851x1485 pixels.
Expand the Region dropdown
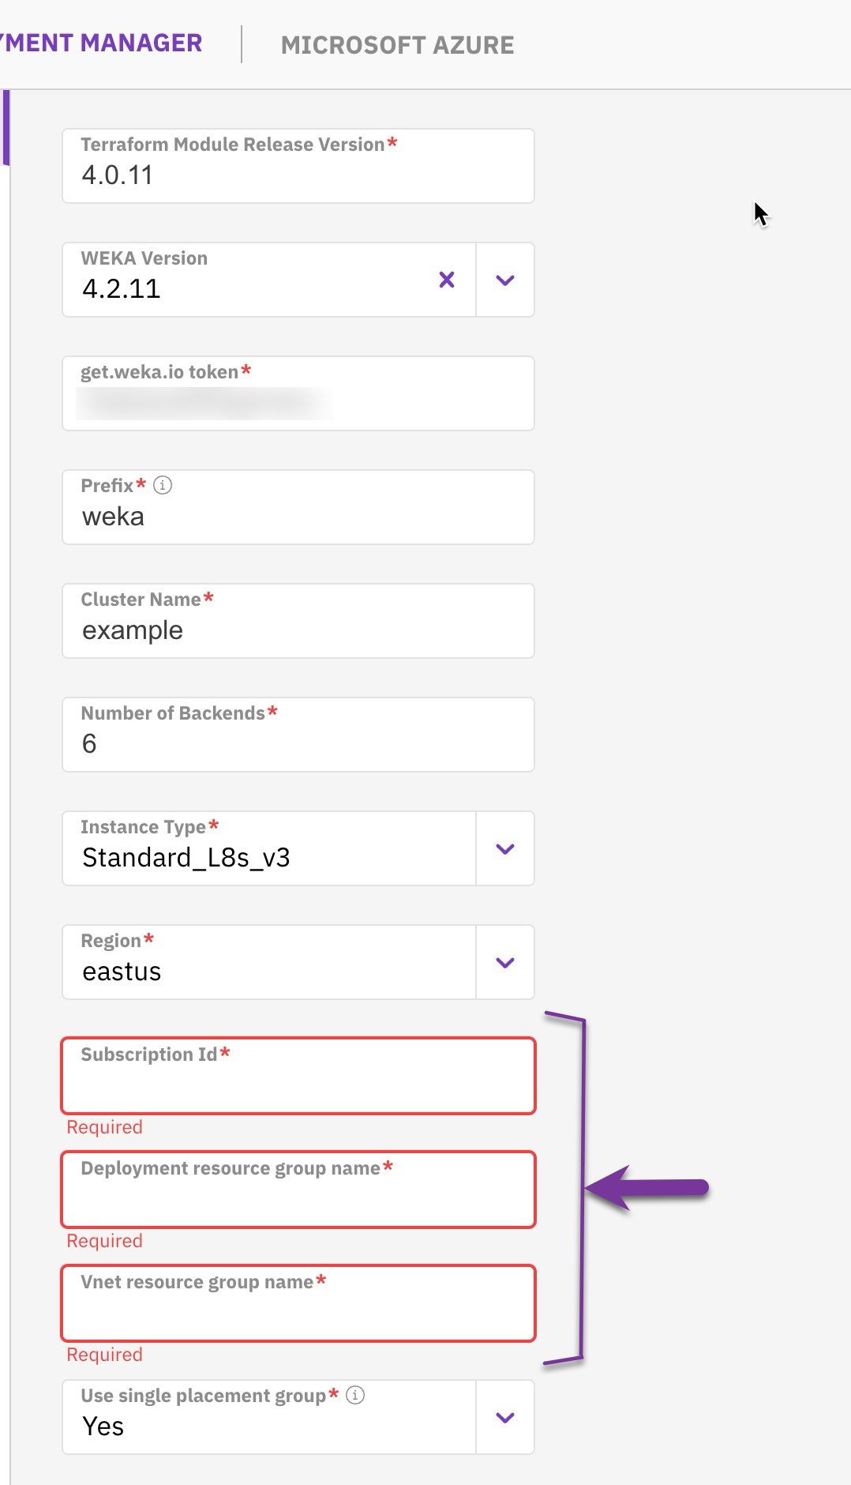pyautogui.click(x=505, y=963)
